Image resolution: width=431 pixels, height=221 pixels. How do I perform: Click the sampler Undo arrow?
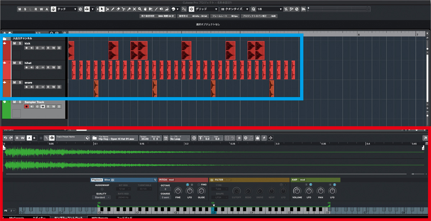click(5, 138)
